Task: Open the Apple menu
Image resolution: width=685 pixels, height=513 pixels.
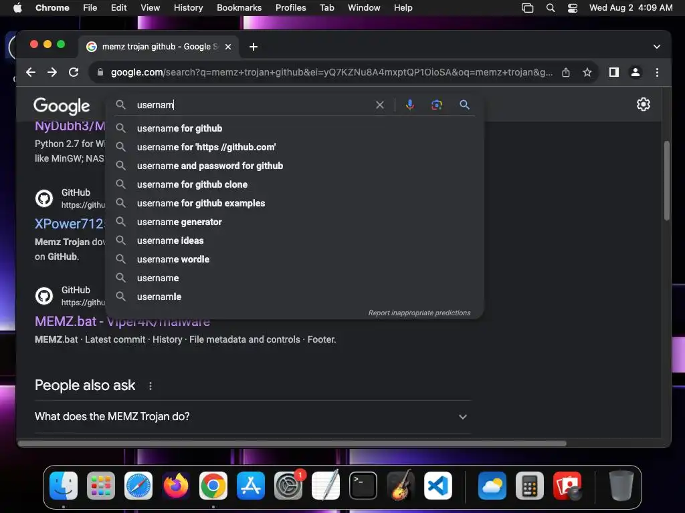Action: pos(17,8)
